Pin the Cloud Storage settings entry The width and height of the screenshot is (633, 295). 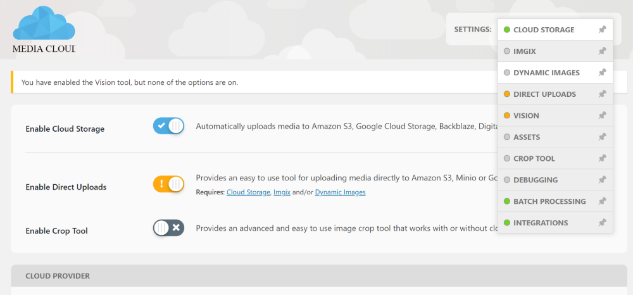(x=602, y=30)
